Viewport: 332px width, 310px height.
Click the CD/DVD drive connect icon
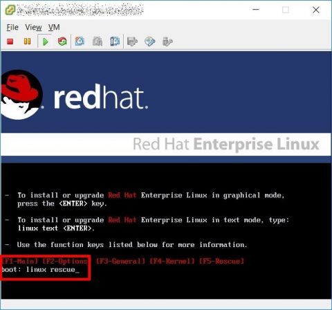[150, 42]
